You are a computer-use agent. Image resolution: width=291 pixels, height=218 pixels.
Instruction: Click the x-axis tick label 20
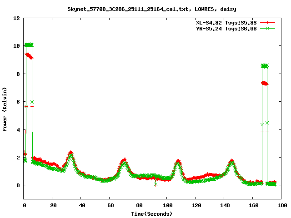(x=53, y=205)
